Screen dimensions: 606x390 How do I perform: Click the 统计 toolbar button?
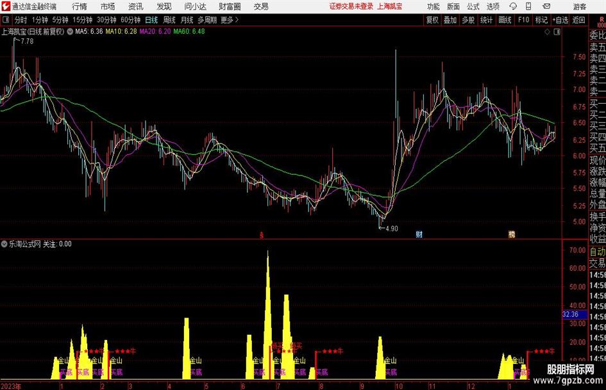(486, 20)
